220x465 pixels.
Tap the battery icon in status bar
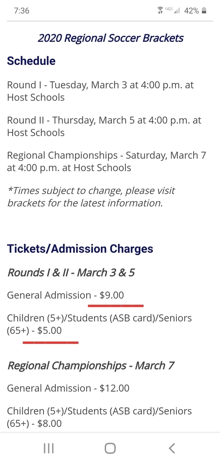pyautogui.click(x=203, y=11)
